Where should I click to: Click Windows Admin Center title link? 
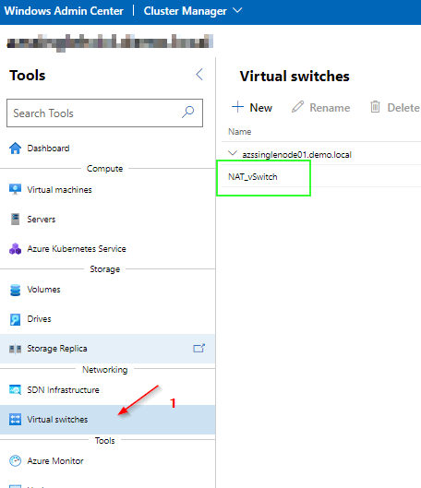(64, 11)
